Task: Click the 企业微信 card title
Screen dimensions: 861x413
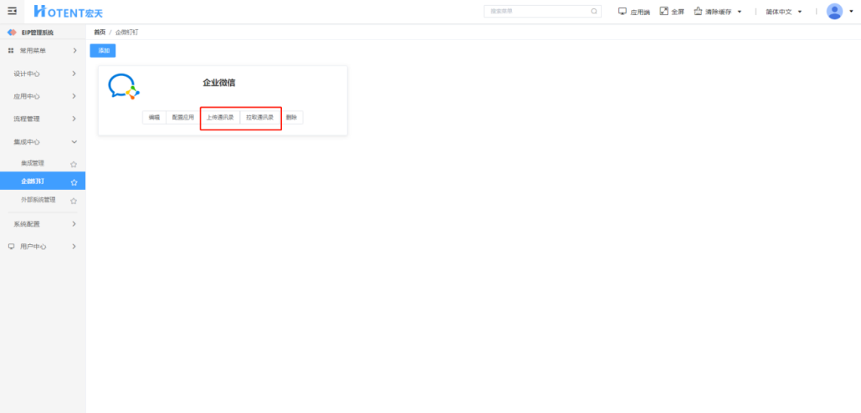Action: click(x=219, y=83)
